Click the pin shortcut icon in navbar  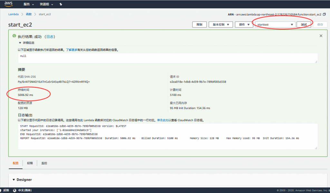pos(61,5)
